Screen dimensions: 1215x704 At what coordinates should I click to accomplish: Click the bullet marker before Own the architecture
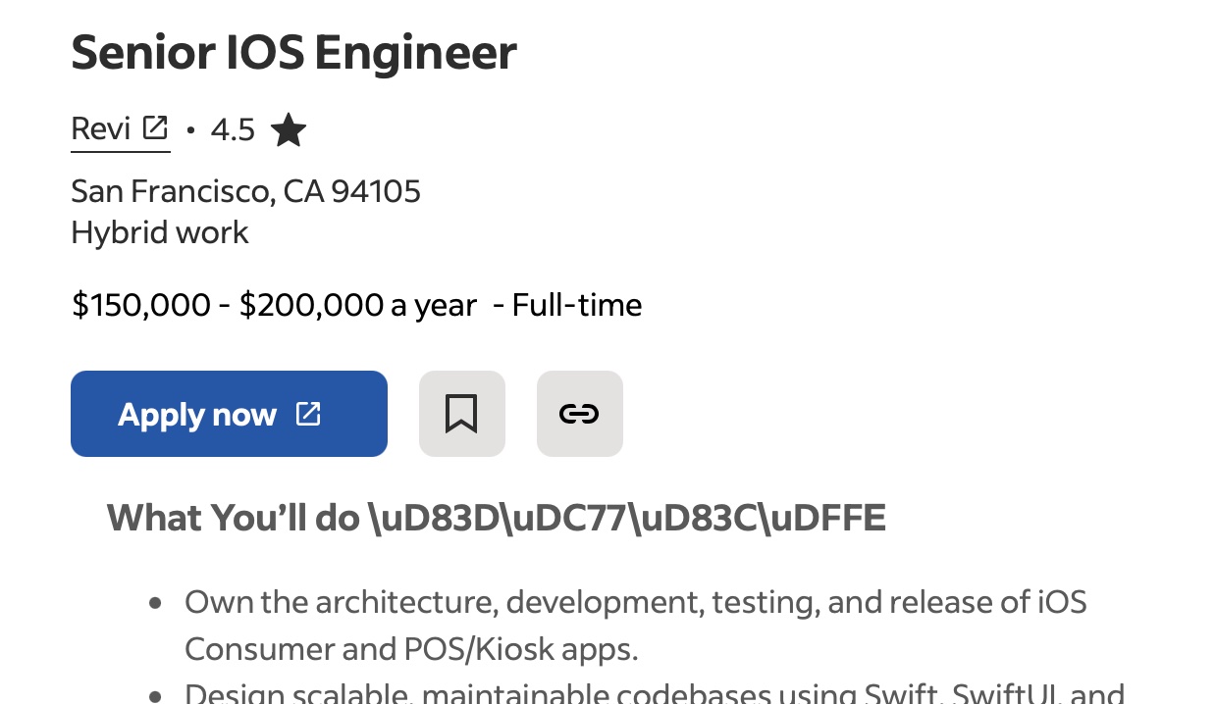coord(155,603)
